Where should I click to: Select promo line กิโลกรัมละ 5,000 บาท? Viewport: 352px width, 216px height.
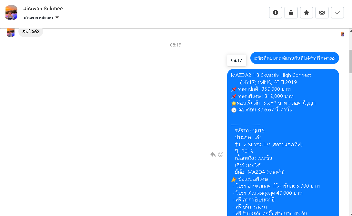click(x=276, y=186)
